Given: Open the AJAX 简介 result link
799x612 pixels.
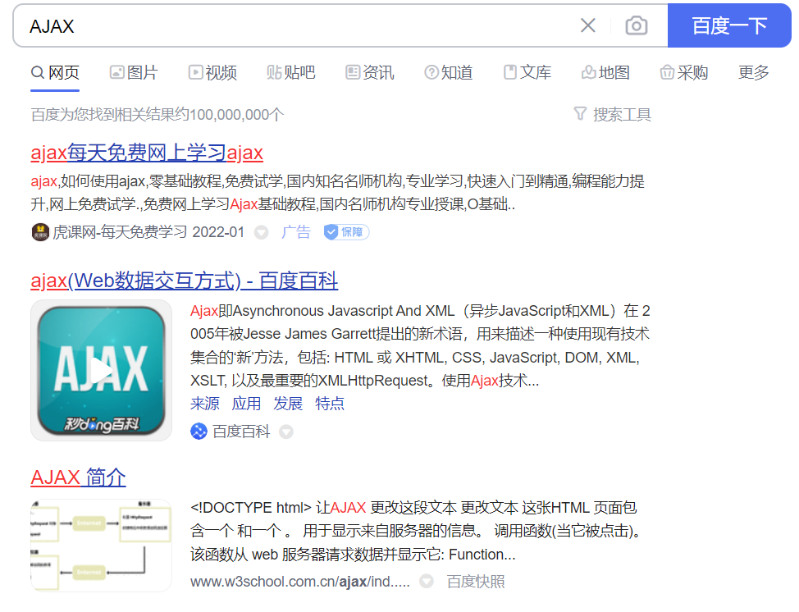Looking at the screenshot, I should coord(77,477).
